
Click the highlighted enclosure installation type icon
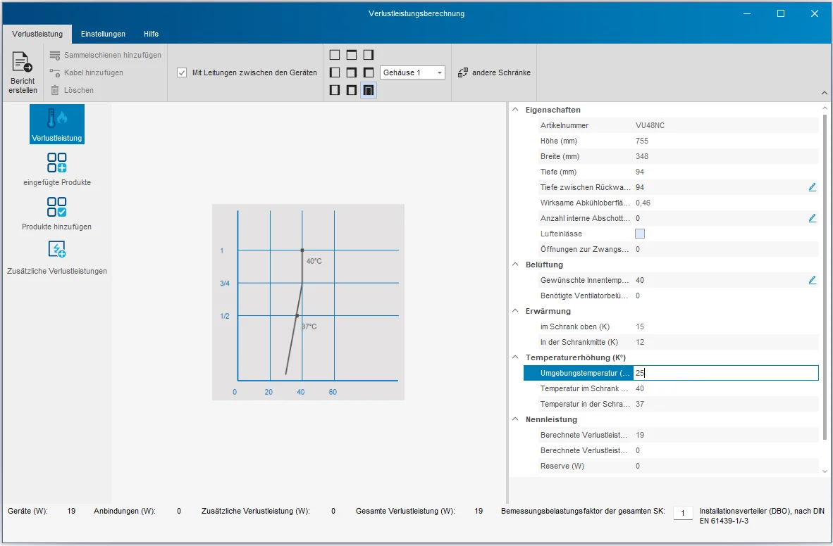pyautogui.click(x=368, y=90)
